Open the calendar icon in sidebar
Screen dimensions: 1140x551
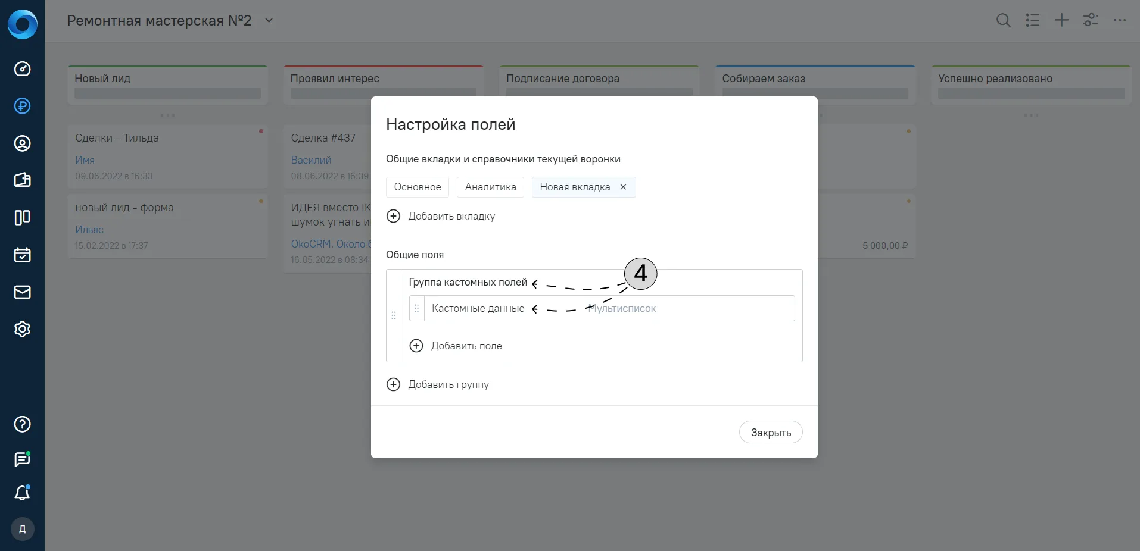tap(22, 255)
